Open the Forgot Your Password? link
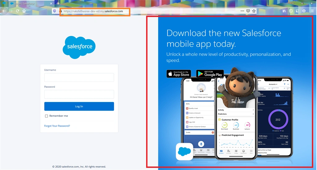The height and width of the screenshot is (170, 317). click(x=57, y=126)
